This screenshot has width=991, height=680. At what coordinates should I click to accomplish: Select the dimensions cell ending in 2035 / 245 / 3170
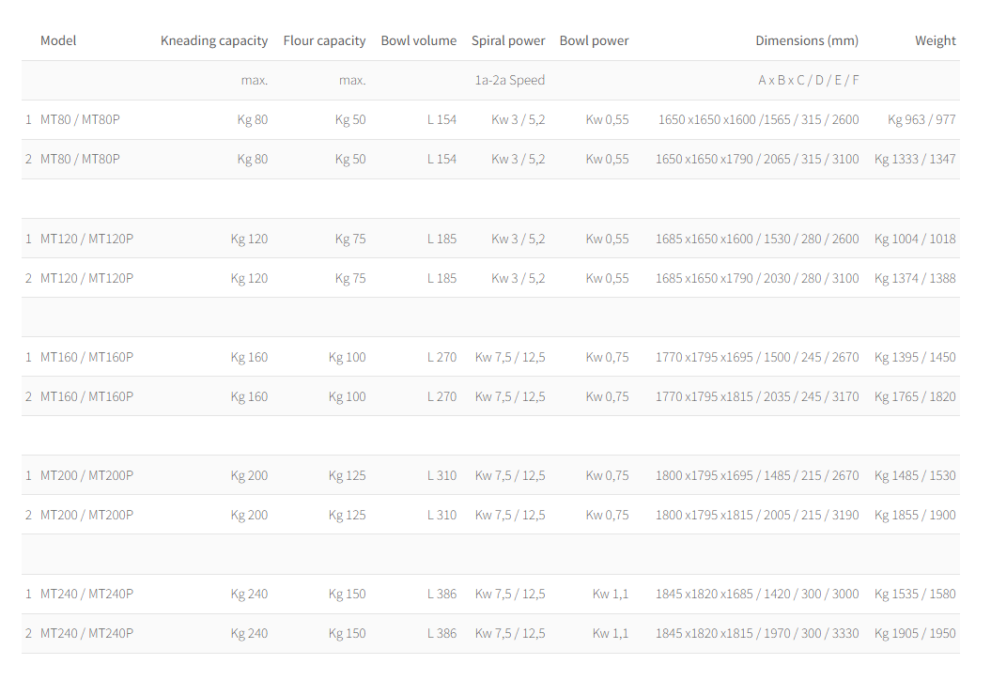[x=756, y=396]
